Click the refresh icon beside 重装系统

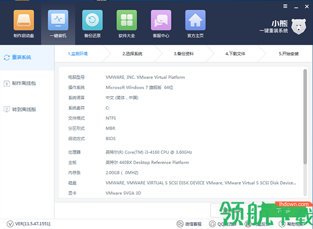click(7, 58)
